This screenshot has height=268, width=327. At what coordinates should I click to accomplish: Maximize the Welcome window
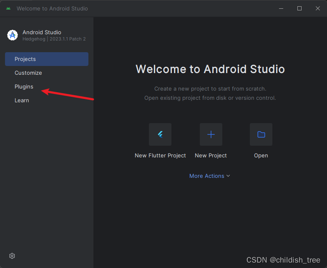tap(299, 8)
